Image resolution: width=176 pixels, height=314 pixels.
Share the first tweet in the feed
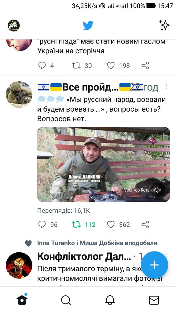145,66
